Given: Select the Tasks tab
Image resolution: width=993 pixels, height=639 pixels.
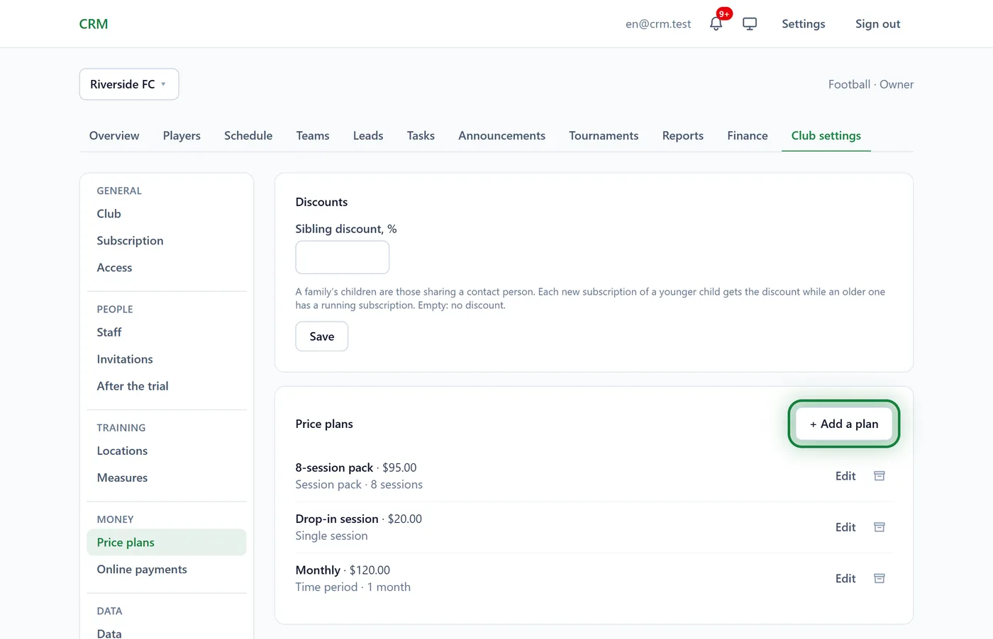Looking at the screenshot, I should click(x=421, y=135).
